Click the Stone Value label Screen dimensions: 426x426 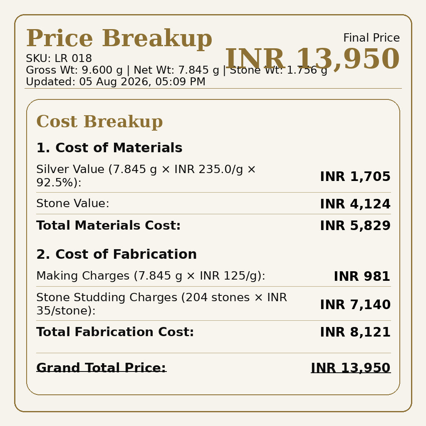73,203
